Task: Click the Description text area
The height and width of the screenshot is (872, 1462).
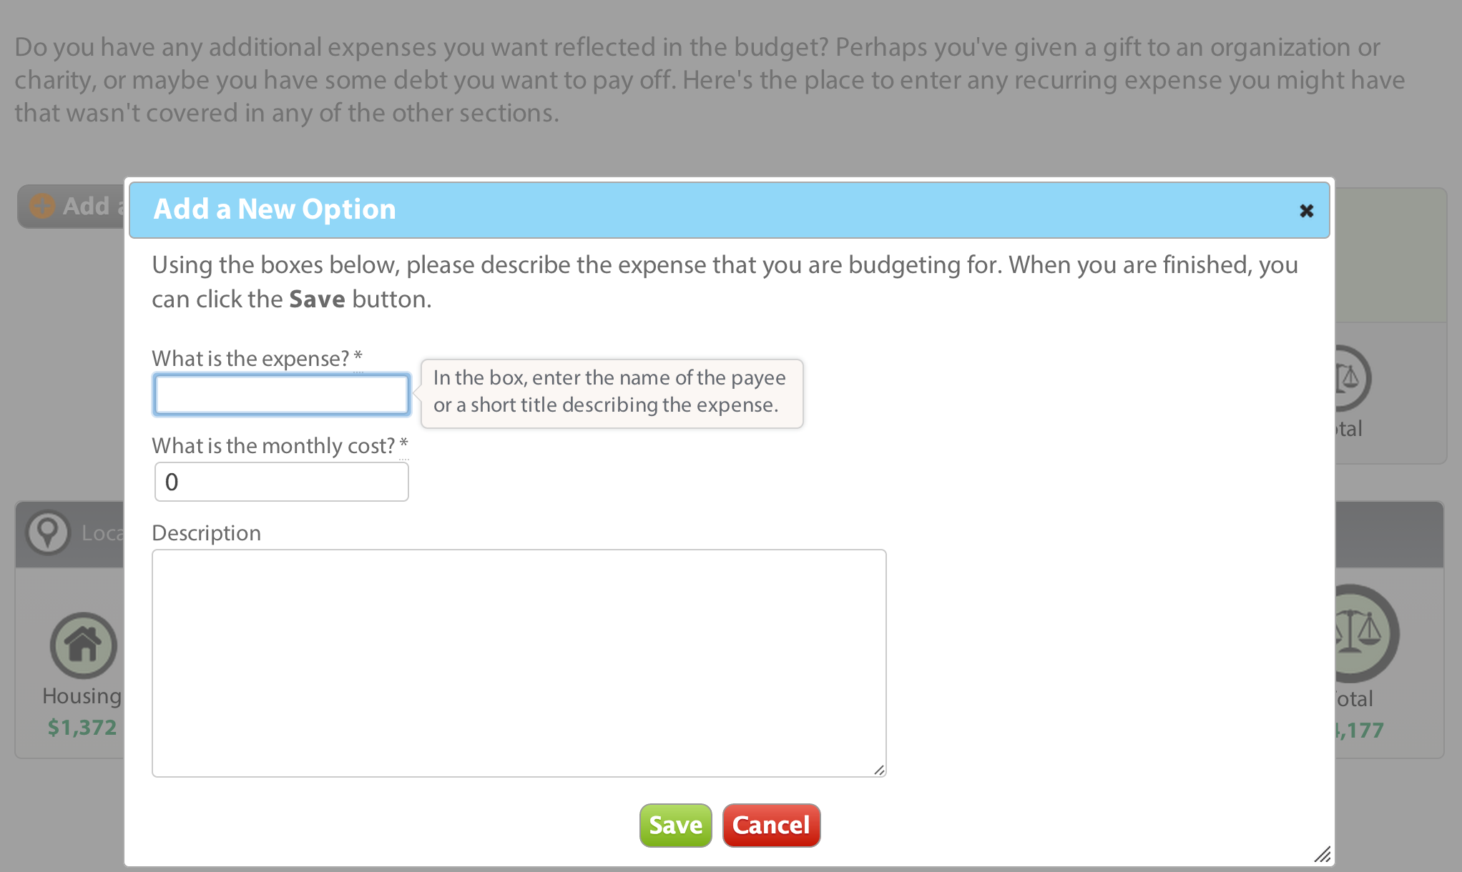Action: coord(519,663)
